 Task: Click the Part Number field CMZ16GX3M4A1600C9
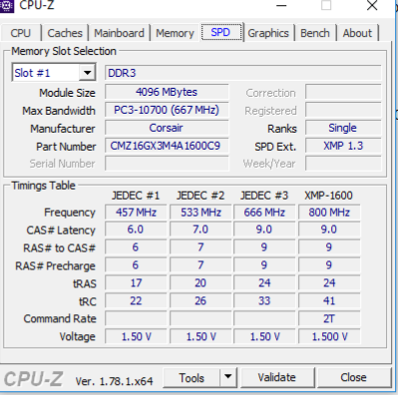pyautogui.click(x=167, y=146)
